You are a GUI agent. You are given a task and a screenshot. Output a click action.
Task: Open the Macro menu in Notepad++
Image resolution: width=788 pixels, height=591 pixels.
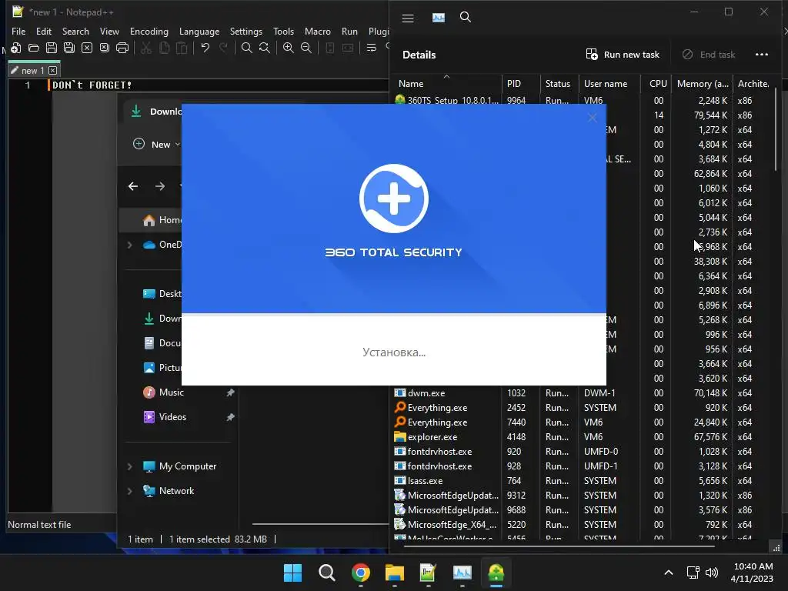pyautogui.click(x=318, y=31)
